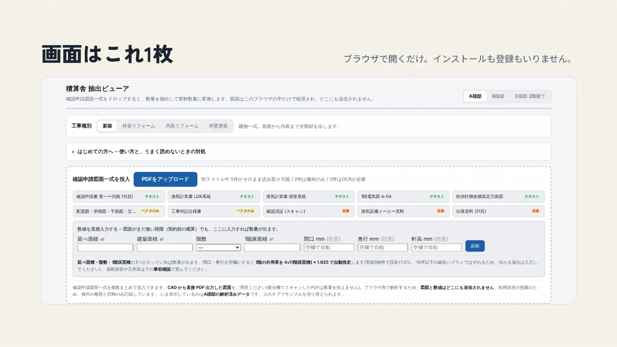
Task: Click the 反映 button
Action: (x=475, y=246)
